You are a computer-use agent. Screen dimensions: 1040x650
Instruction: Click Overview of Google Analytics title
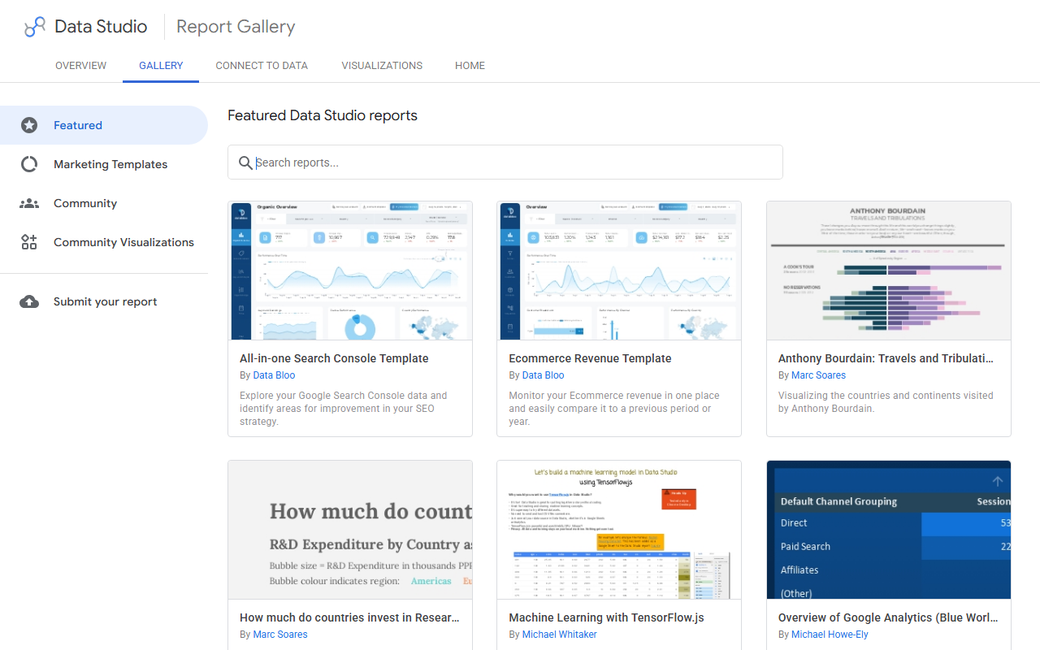888,617
